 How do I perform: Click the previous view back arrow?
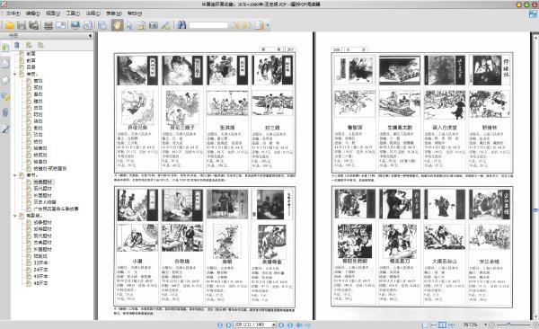click(299, 325)
